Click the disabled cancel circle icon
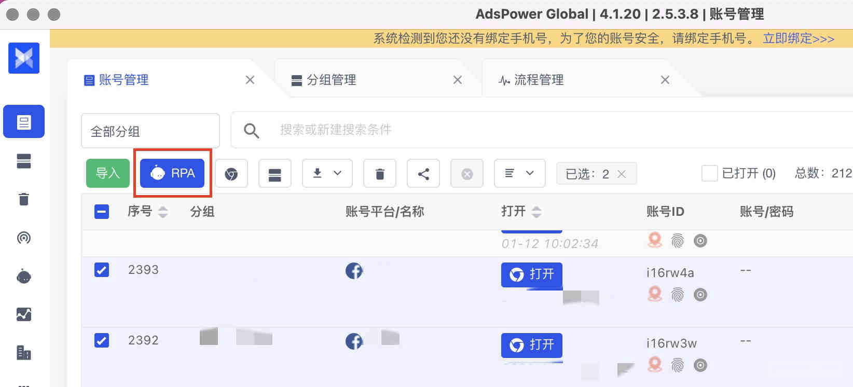Viewport: 853px width, 387px height. (467, 174)
